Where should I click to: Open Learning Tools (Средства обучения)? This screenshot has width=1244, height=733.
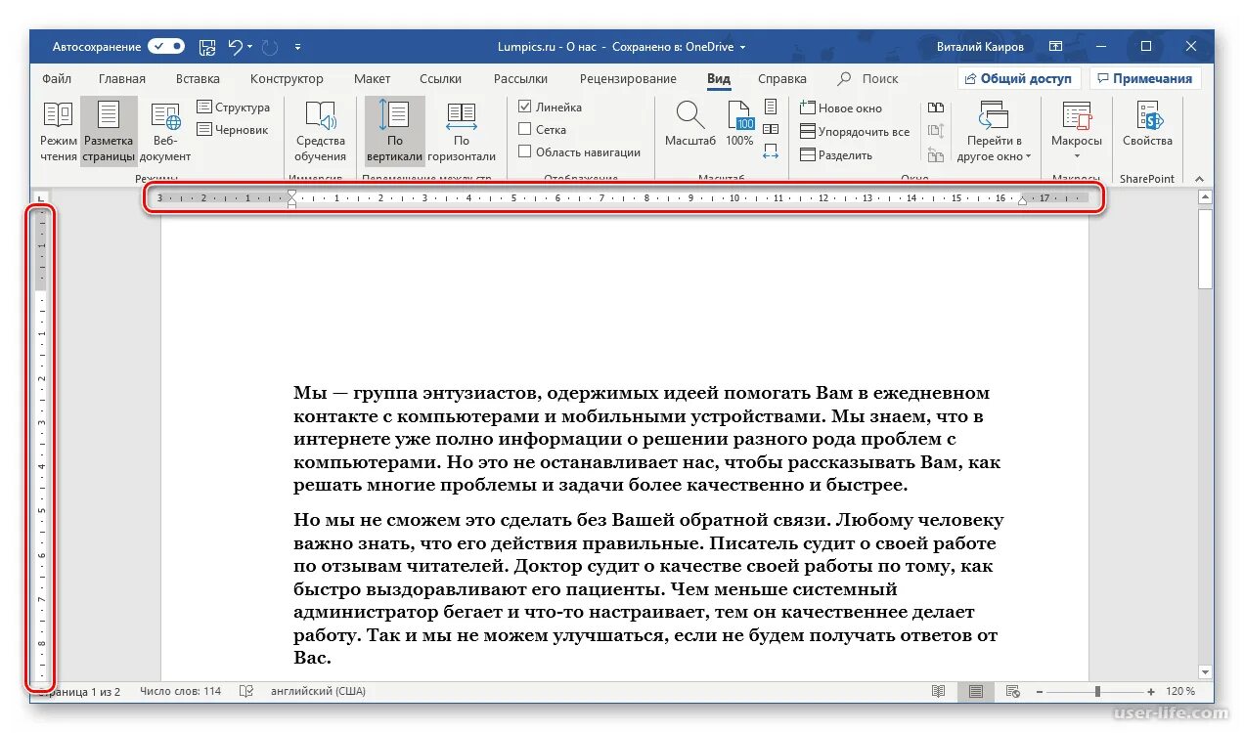point(321,130)
